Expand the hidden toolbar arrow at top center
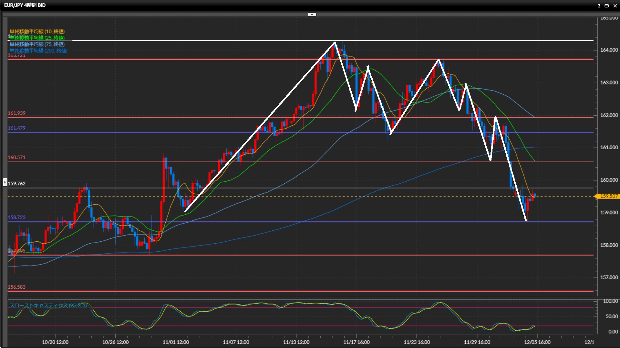The width and height of the screenshot is (620, 348). click(312, 15)
